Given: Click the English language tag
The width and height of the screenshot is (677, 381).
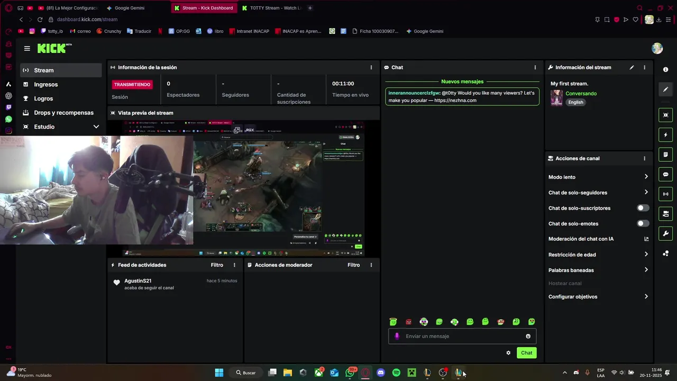Looking at the screenshot, I should coord(575,102).
